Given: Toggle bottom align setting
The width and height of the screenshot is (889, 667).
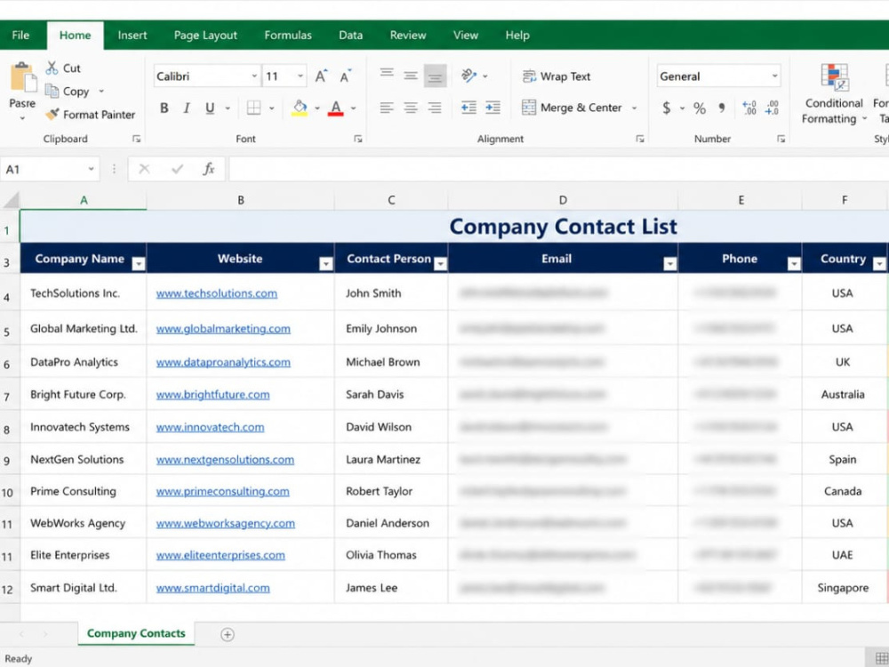Looking at the screenshot, I should (435, 76).
